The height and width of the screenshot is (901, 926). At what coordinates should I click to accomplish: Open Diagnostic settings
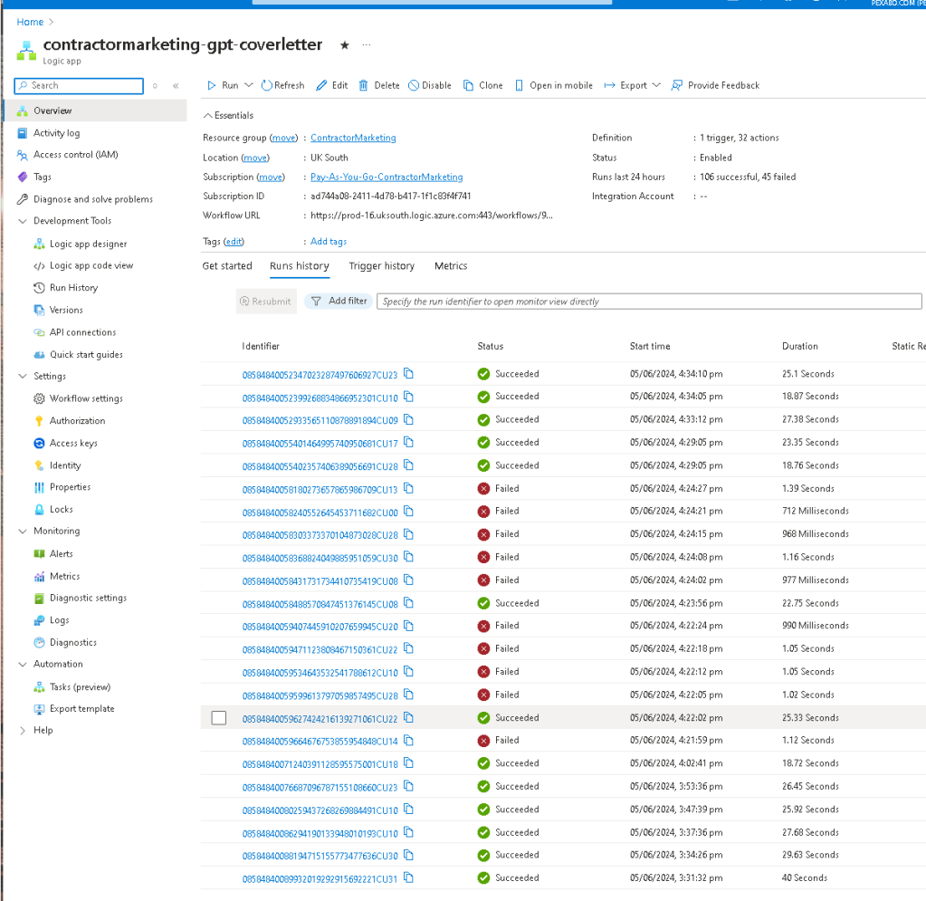[x=88, y=598]
